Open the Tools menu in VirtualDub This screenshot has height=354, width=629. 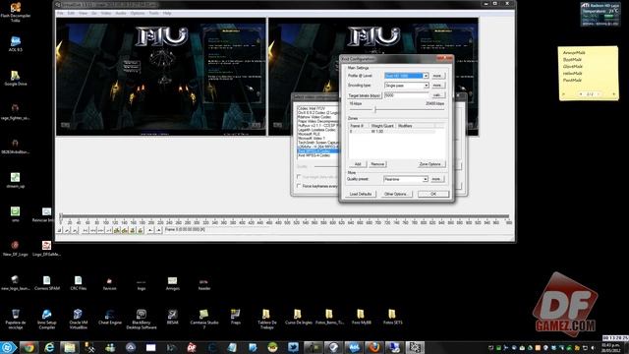(154, 13)
